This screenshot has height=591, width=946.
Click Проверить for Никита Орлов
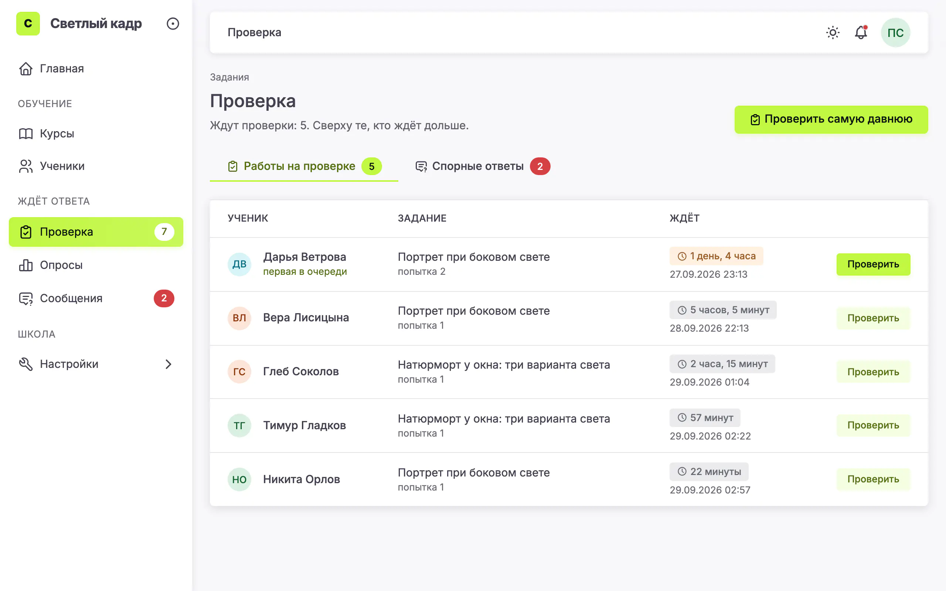tap(873, 479)
